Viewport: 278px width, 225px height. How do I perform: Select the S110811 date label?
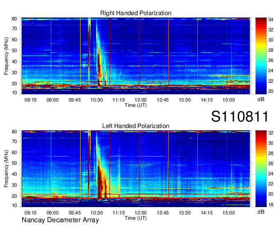pos(240,117)
